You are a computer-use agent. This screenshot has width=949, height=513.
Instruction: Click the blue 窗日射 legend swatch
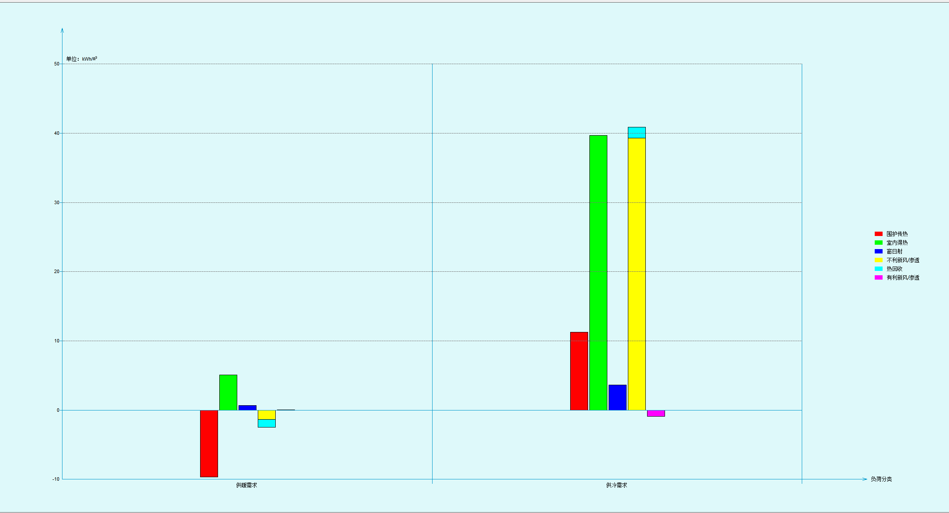click(x=878, y=251)
